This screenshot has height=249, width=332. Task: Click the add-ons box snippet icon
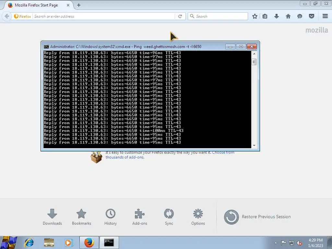(x=96, y=157)
